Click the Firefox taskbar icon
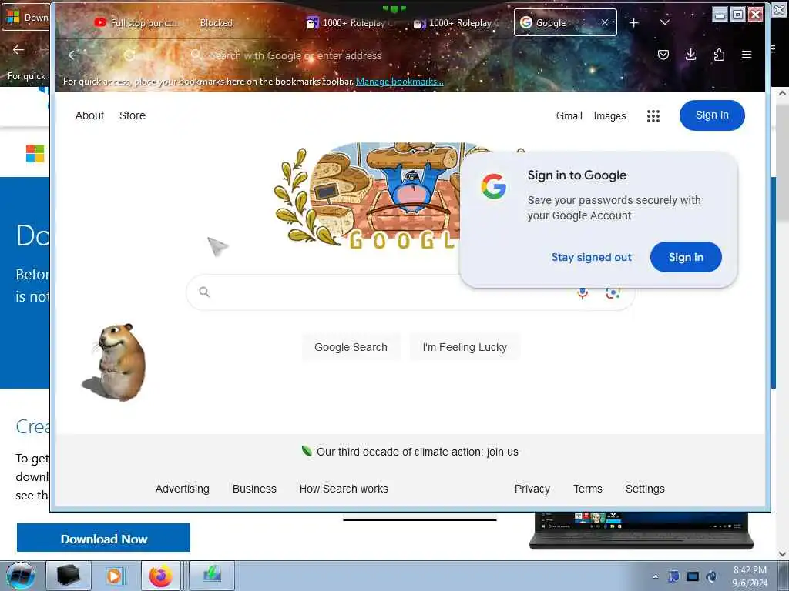The width and height of the screenshot is (789, 591). point(160,576)
